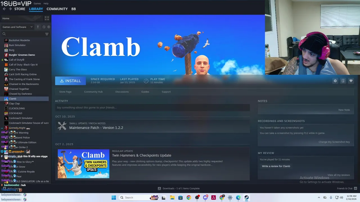Open Clamb settings gear icon
The image size is (360, 202).
[335, 81]
